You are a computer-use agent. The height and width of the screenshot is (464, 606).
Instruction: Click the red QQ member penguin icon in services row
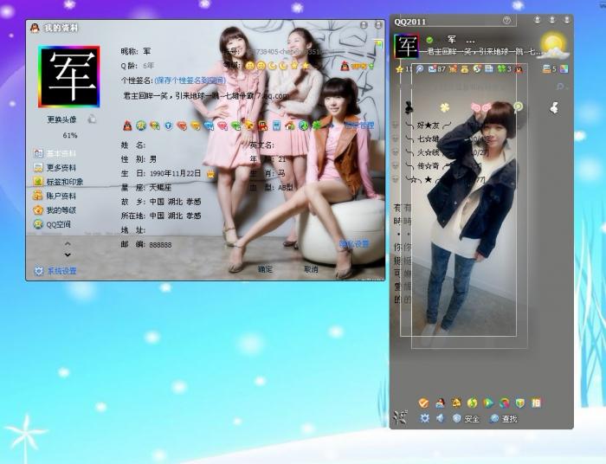point(127,126)
